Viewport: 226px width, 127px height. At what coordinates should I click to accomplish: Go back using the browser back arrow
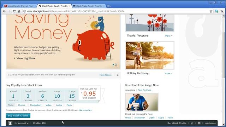4,11
